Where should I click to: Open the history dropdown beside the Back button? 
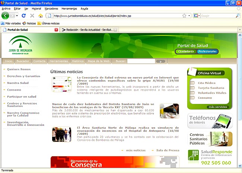pos(16,16)
